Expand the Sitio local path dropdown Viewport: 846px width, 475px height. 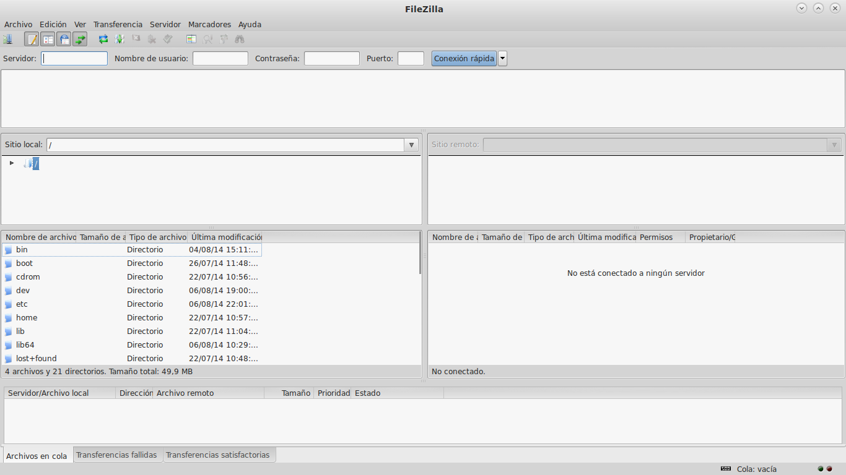tap(411, 145)
